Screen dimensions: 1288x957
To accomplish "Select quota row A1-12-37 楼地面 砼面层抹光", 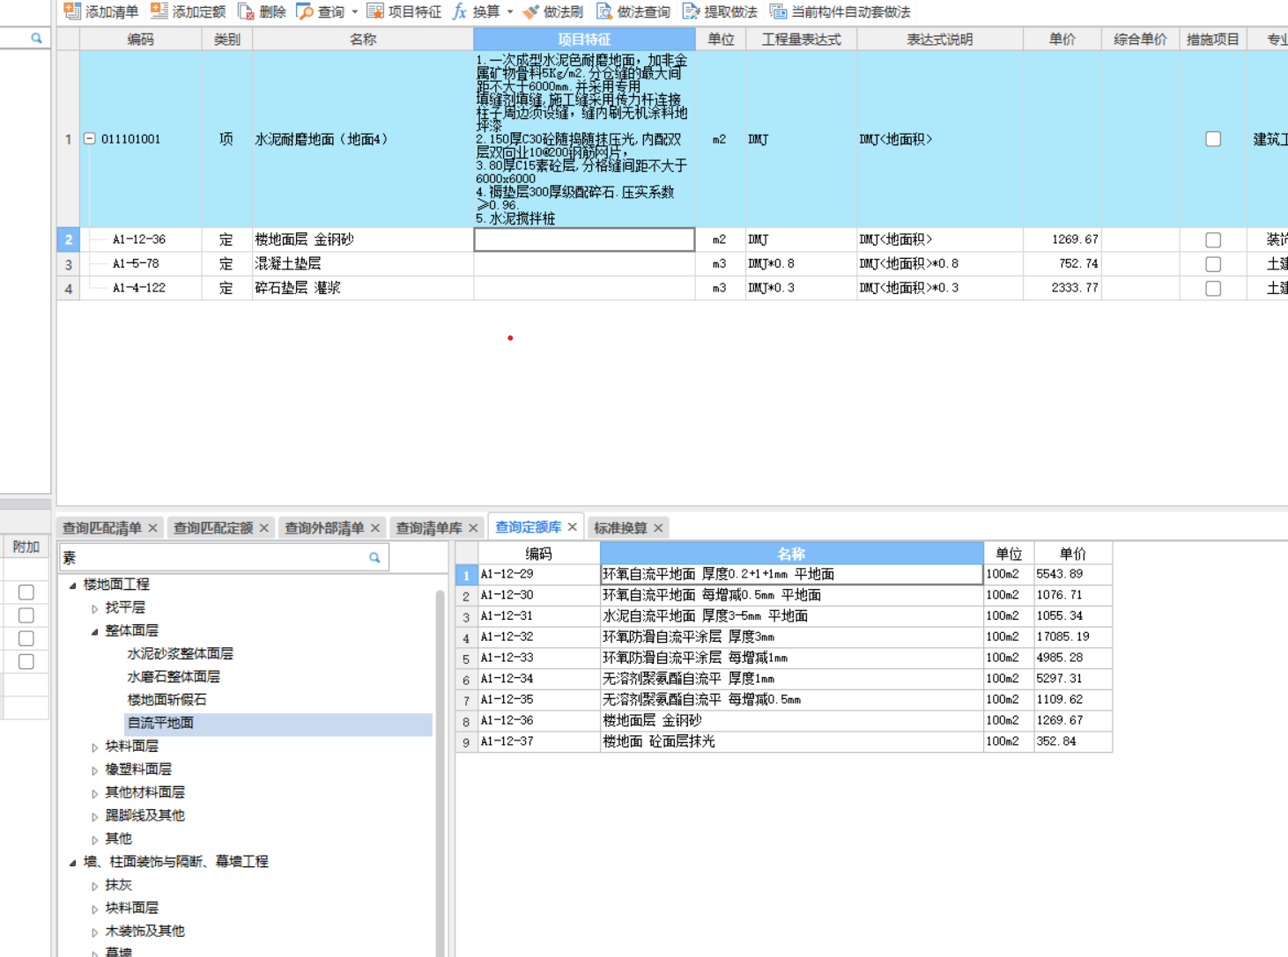I will pos(783,741).
